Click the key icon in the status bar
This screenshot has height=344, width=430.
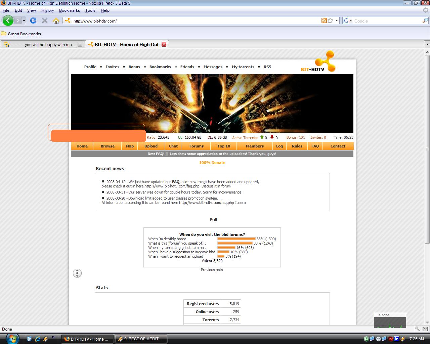pos(417,329)
